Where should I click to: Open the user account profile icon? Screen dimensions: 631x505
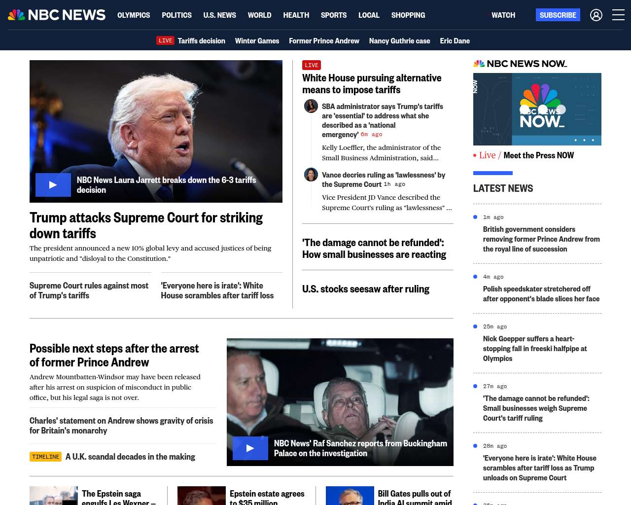click(x=596, y=15)
